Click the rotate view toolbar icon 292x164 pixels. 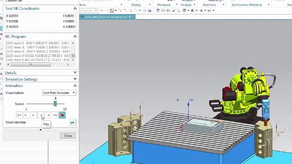point(168,10)
